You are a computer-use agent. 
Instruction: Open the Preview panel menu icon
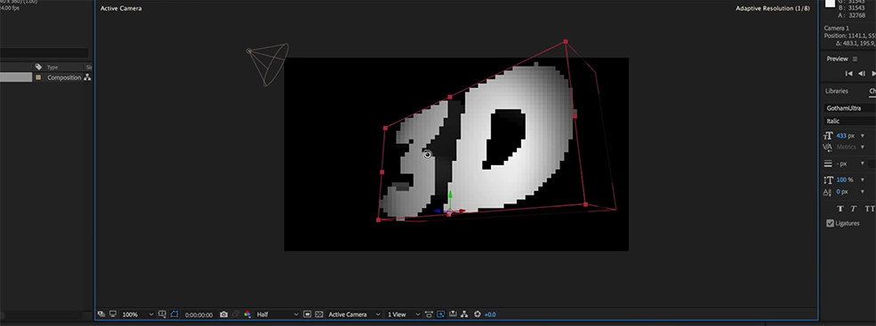(x=855, y=60)
